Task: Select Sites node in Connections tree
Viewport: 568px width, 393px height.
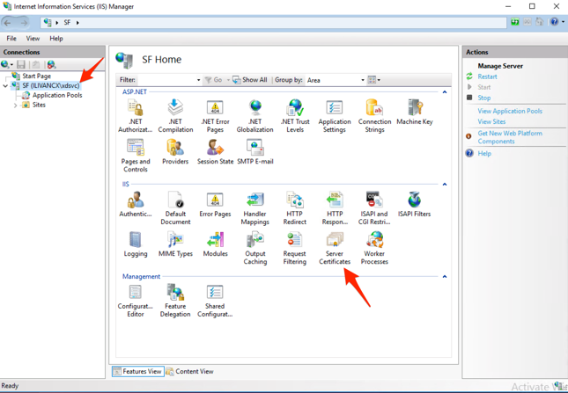Action: tap(39, 105)
